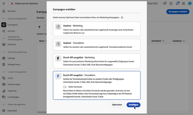
Task: Click the Journeys sidebar icon
Action: pos(4,31)
